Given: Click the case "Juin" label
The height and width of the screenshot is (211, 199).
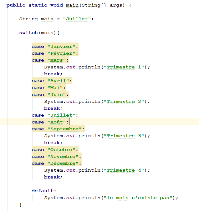Looking at the screenshot, I should tap(50, 95).
